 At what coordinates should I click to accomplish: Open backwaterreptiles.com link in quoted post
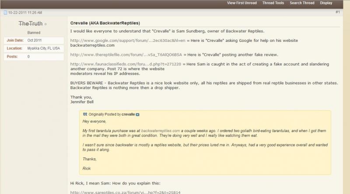161,131
